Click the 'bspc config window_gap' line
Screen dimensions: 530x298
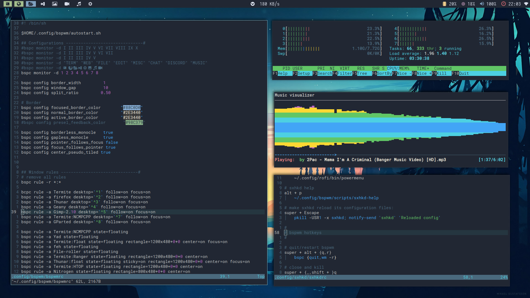[x=65, y=88]
